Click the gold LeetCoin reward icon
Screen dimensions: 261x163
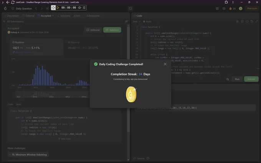(x=131, y=94)
